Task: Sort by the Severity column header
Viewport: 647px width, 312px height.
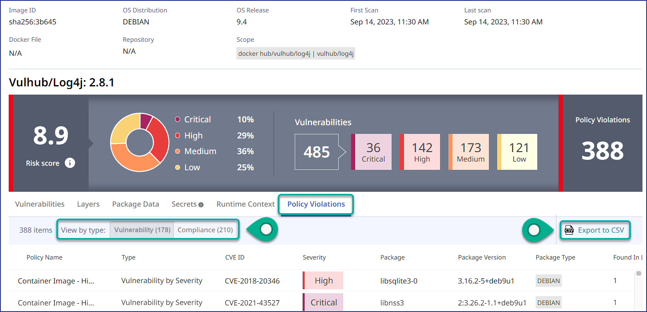Action: tap(314, 257)
